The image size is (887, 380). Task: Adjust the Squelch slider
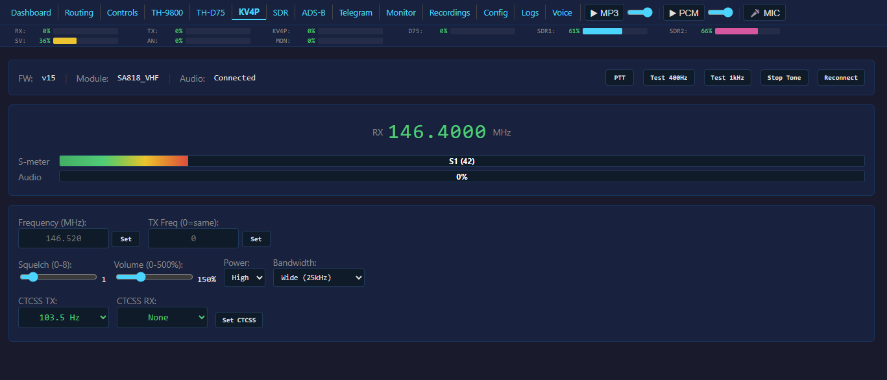click(x=58, y=277)
